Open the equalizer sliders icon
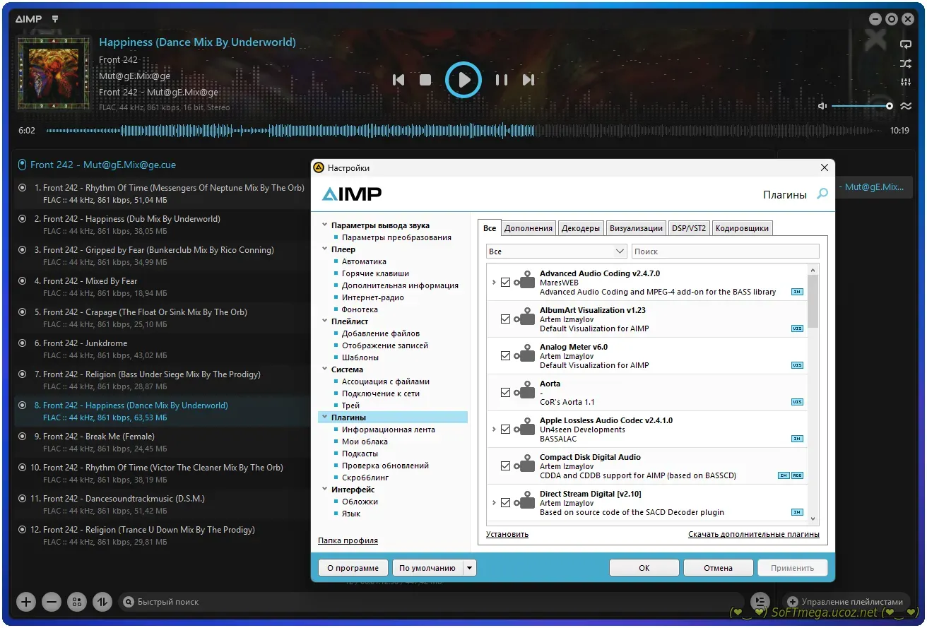Screen dimensions: 927x628 [x=905, y=83]
